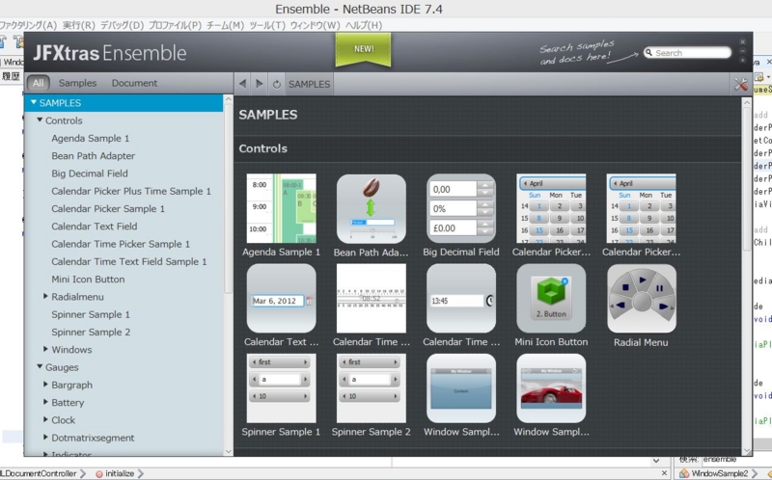Select the Samples filter toggle
The image size is (772, 480).
click(x=78, y=83)
